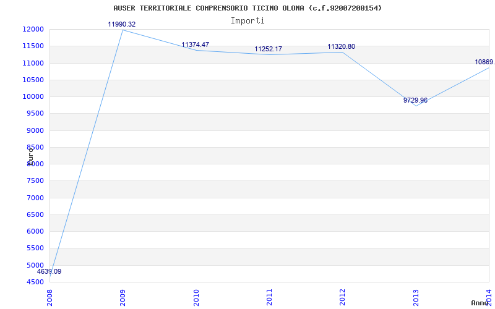
Task: Select the 11990.32 data point label
Action: (122, 24)
